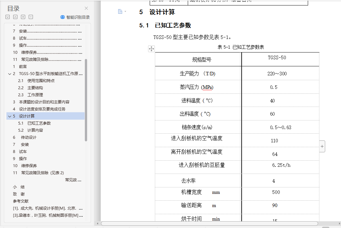Go to outline entry 2.3 工作原理
Viewport: 341px width, 228px height.
[30, 95]
